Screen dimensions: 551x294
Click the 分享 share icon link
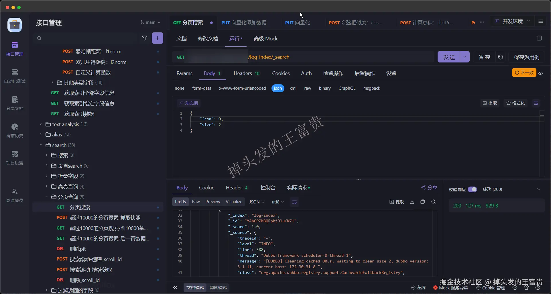pyautogui.click(x=429, y=187)
